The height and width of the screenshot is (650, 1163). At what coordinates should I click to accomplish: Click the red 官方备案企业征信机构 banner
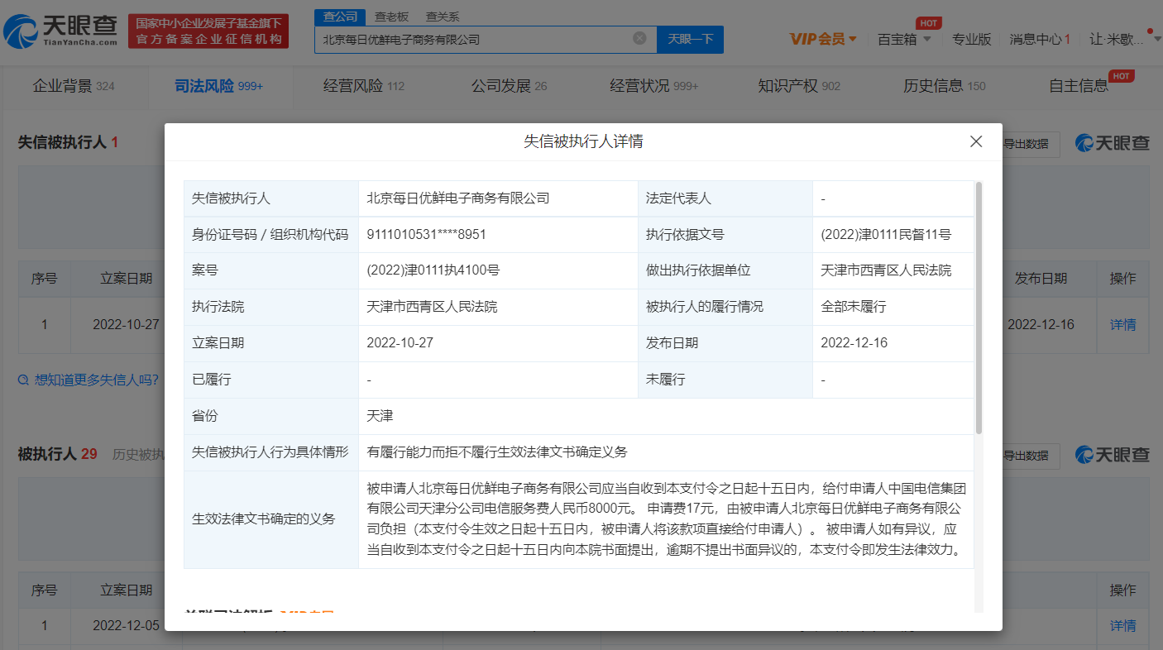tap(208, 31)
